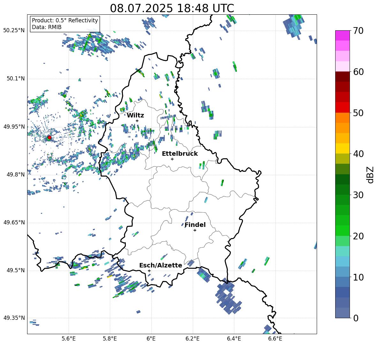The height and width of the screenshot is (345, 378).
Task: Click the 50.25°N latitude label
Action: pos(14,31)
